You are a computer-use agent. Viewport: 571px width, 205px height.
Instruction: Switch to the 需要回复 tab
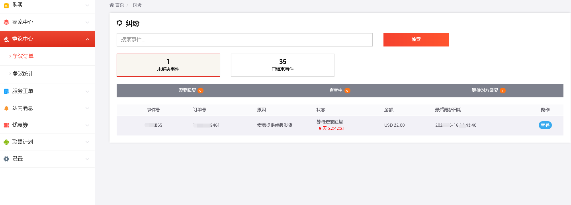[x=191, y=91]
